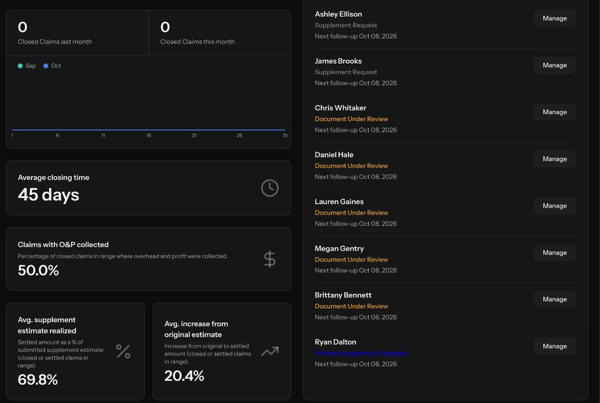Click the clock icon beside Average closing time

[270, 188]
